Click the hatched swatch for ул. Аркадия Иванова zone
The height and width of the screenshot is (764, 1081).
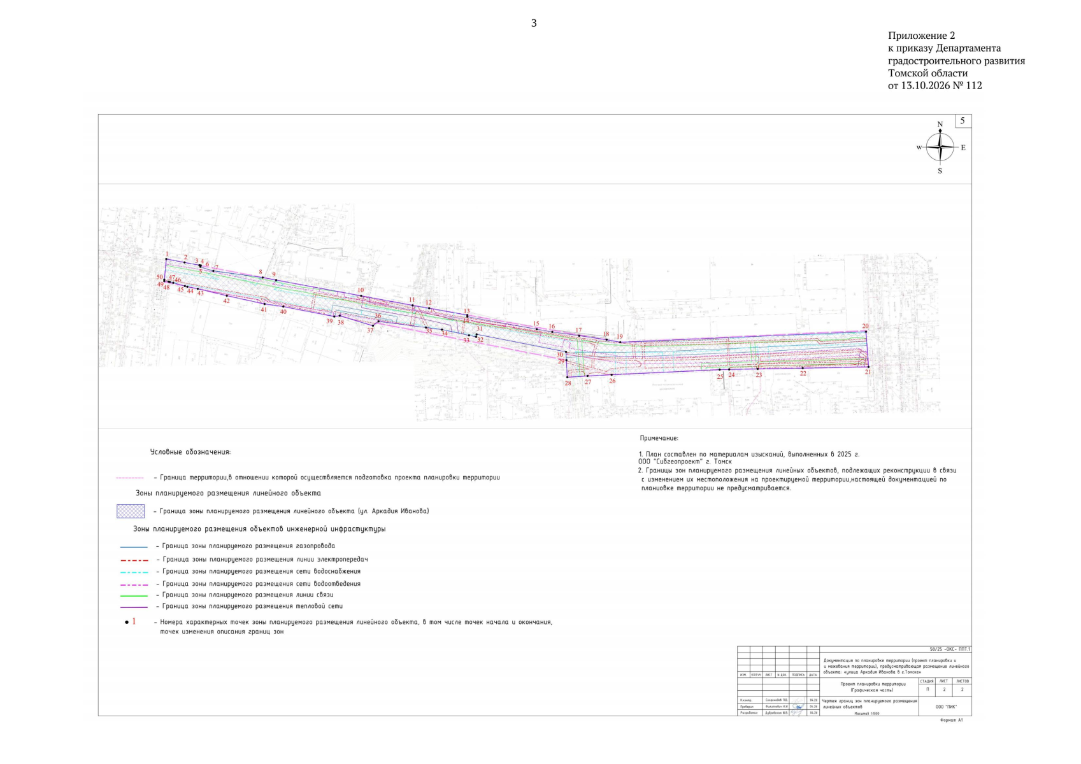131,511
